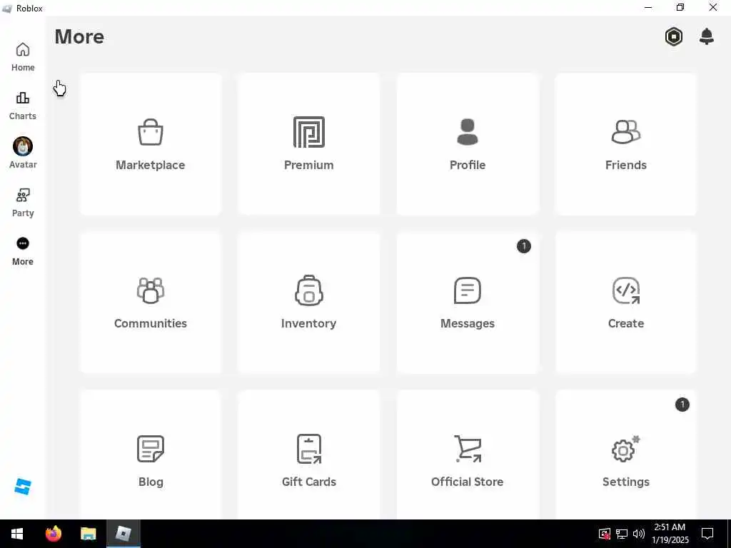Open the Marketplace tile

click(151, 144)
